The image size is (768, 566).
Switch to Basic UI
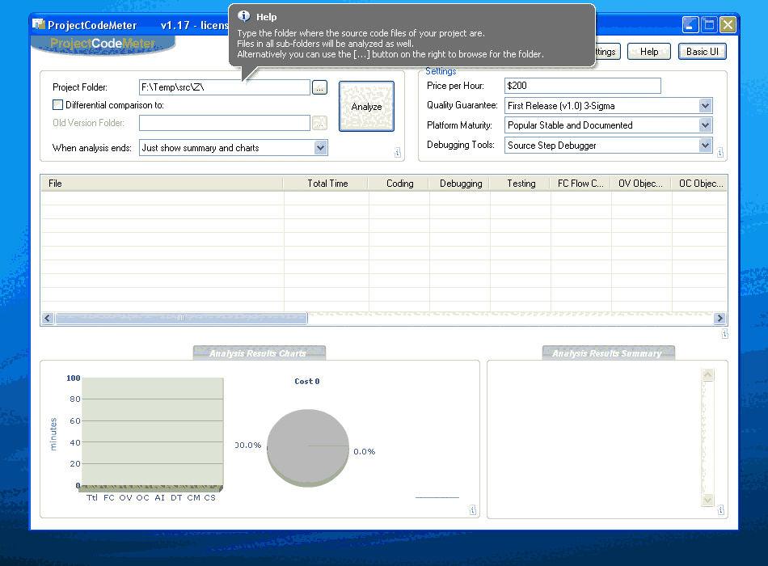tap(702, 52)
